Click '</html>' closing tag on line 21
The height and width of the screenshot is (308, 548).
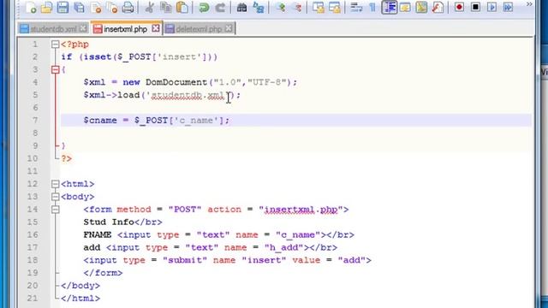80,299
